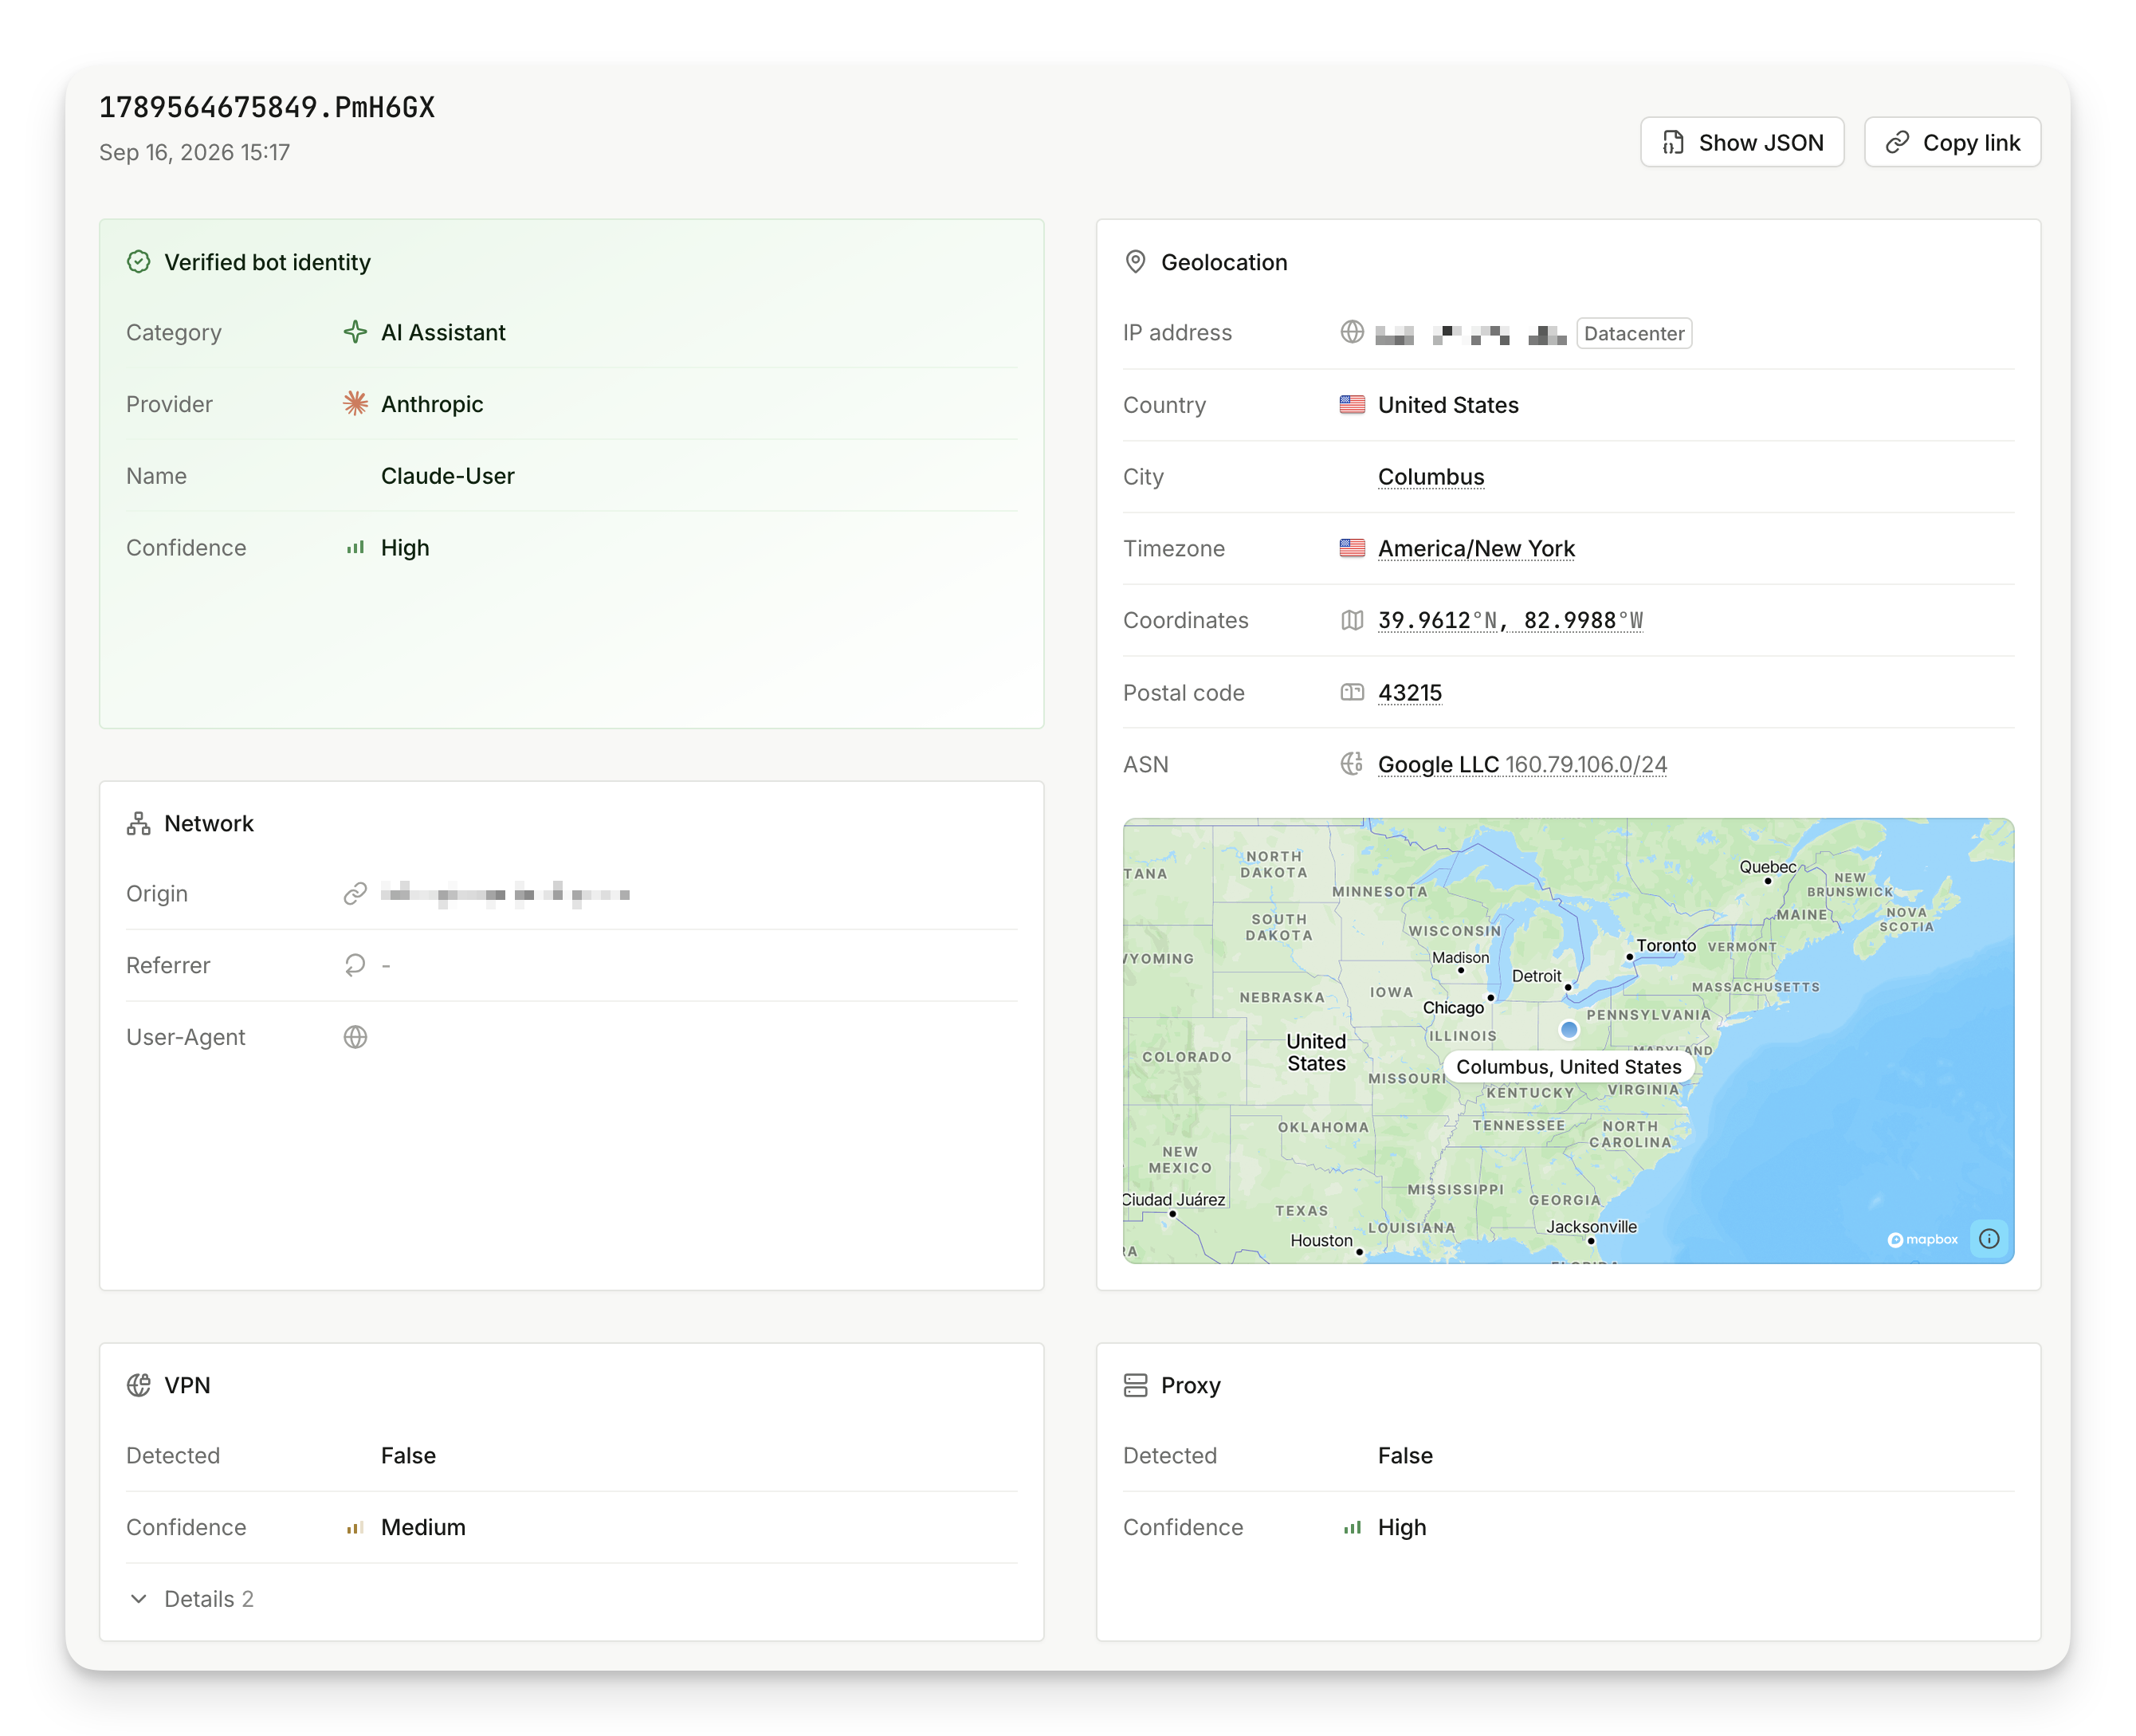Click the blue Columbus location marker on map
This screenshot has height=1736, width=2136.
1568,1029
